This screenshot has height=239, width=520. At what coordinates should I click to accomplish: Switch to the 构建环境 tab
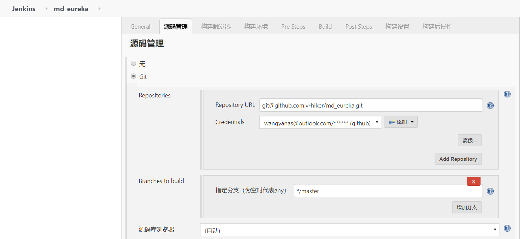pyautogui.click(x=256, y=27)
